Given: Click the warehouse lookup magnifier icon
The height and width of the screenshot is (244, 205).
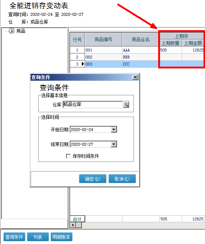Looking at the screenshot, I should click(x=126, y=105).
